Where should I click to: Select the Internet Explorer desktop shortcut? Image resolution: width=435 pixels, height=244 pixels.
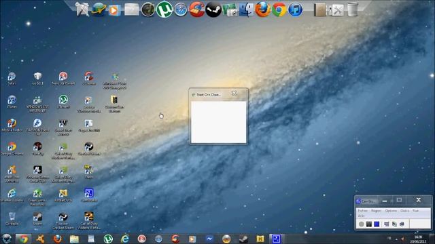tap(12, 195)
